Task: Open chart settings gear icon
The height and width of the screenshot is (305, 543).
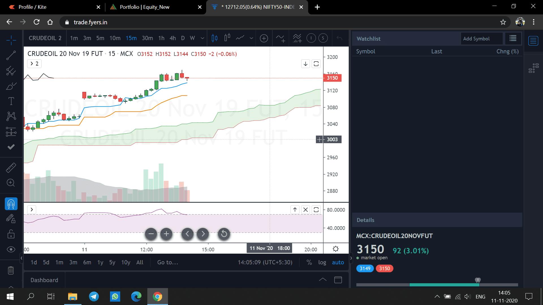Action: tap(336, 249)
